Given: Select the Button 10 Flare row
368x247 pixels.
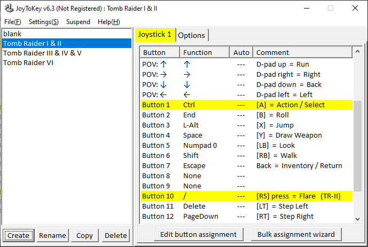Looking at the screenshot, I should [246, 196].
